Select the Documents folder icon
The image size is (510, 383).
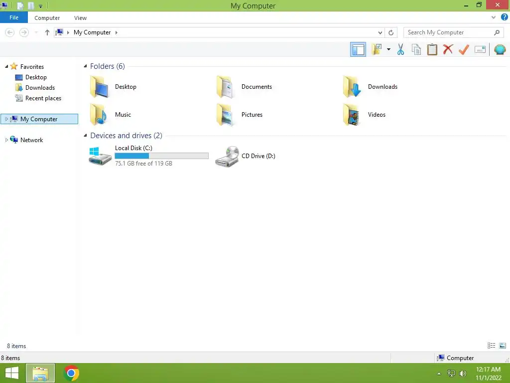click(x=226, y=87)
